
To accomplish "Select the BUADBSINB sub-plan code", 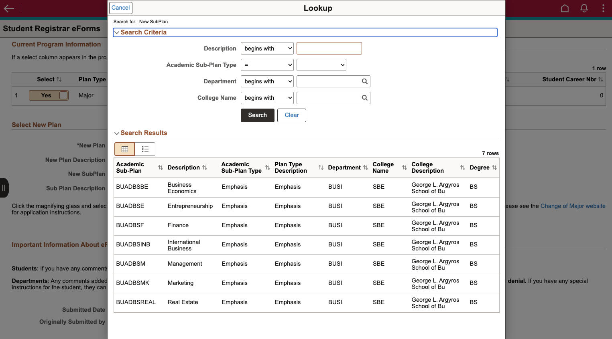I will click(x=133, y=244).
